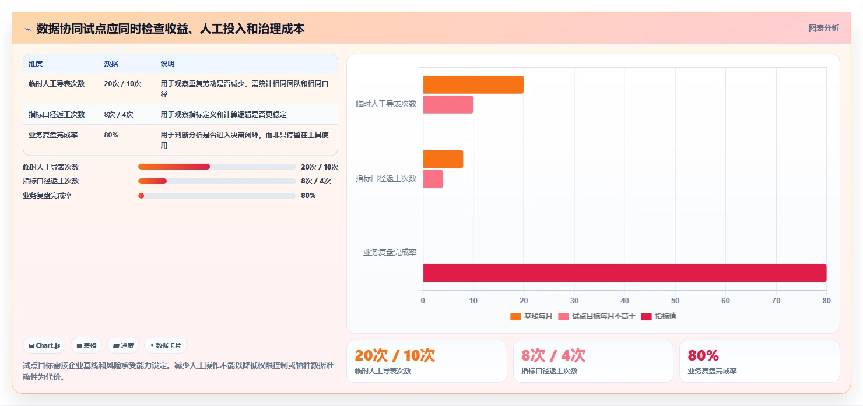Click the 40 tick on the x-axis
Image resolution: width=863 pixels, height=406 pixels.
[625, 301]
